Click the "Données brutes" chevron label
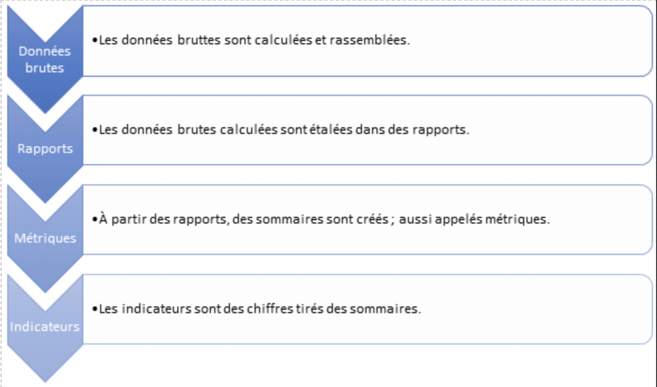Screen dimensions: 657x387 [x=44, y=59]
